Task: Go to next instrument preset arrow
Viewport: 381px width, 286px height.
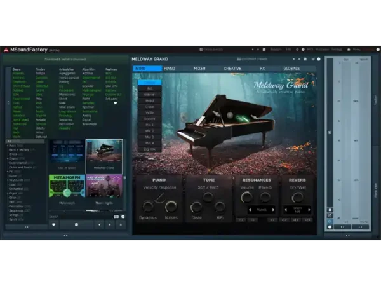Action: coord(299,59)
